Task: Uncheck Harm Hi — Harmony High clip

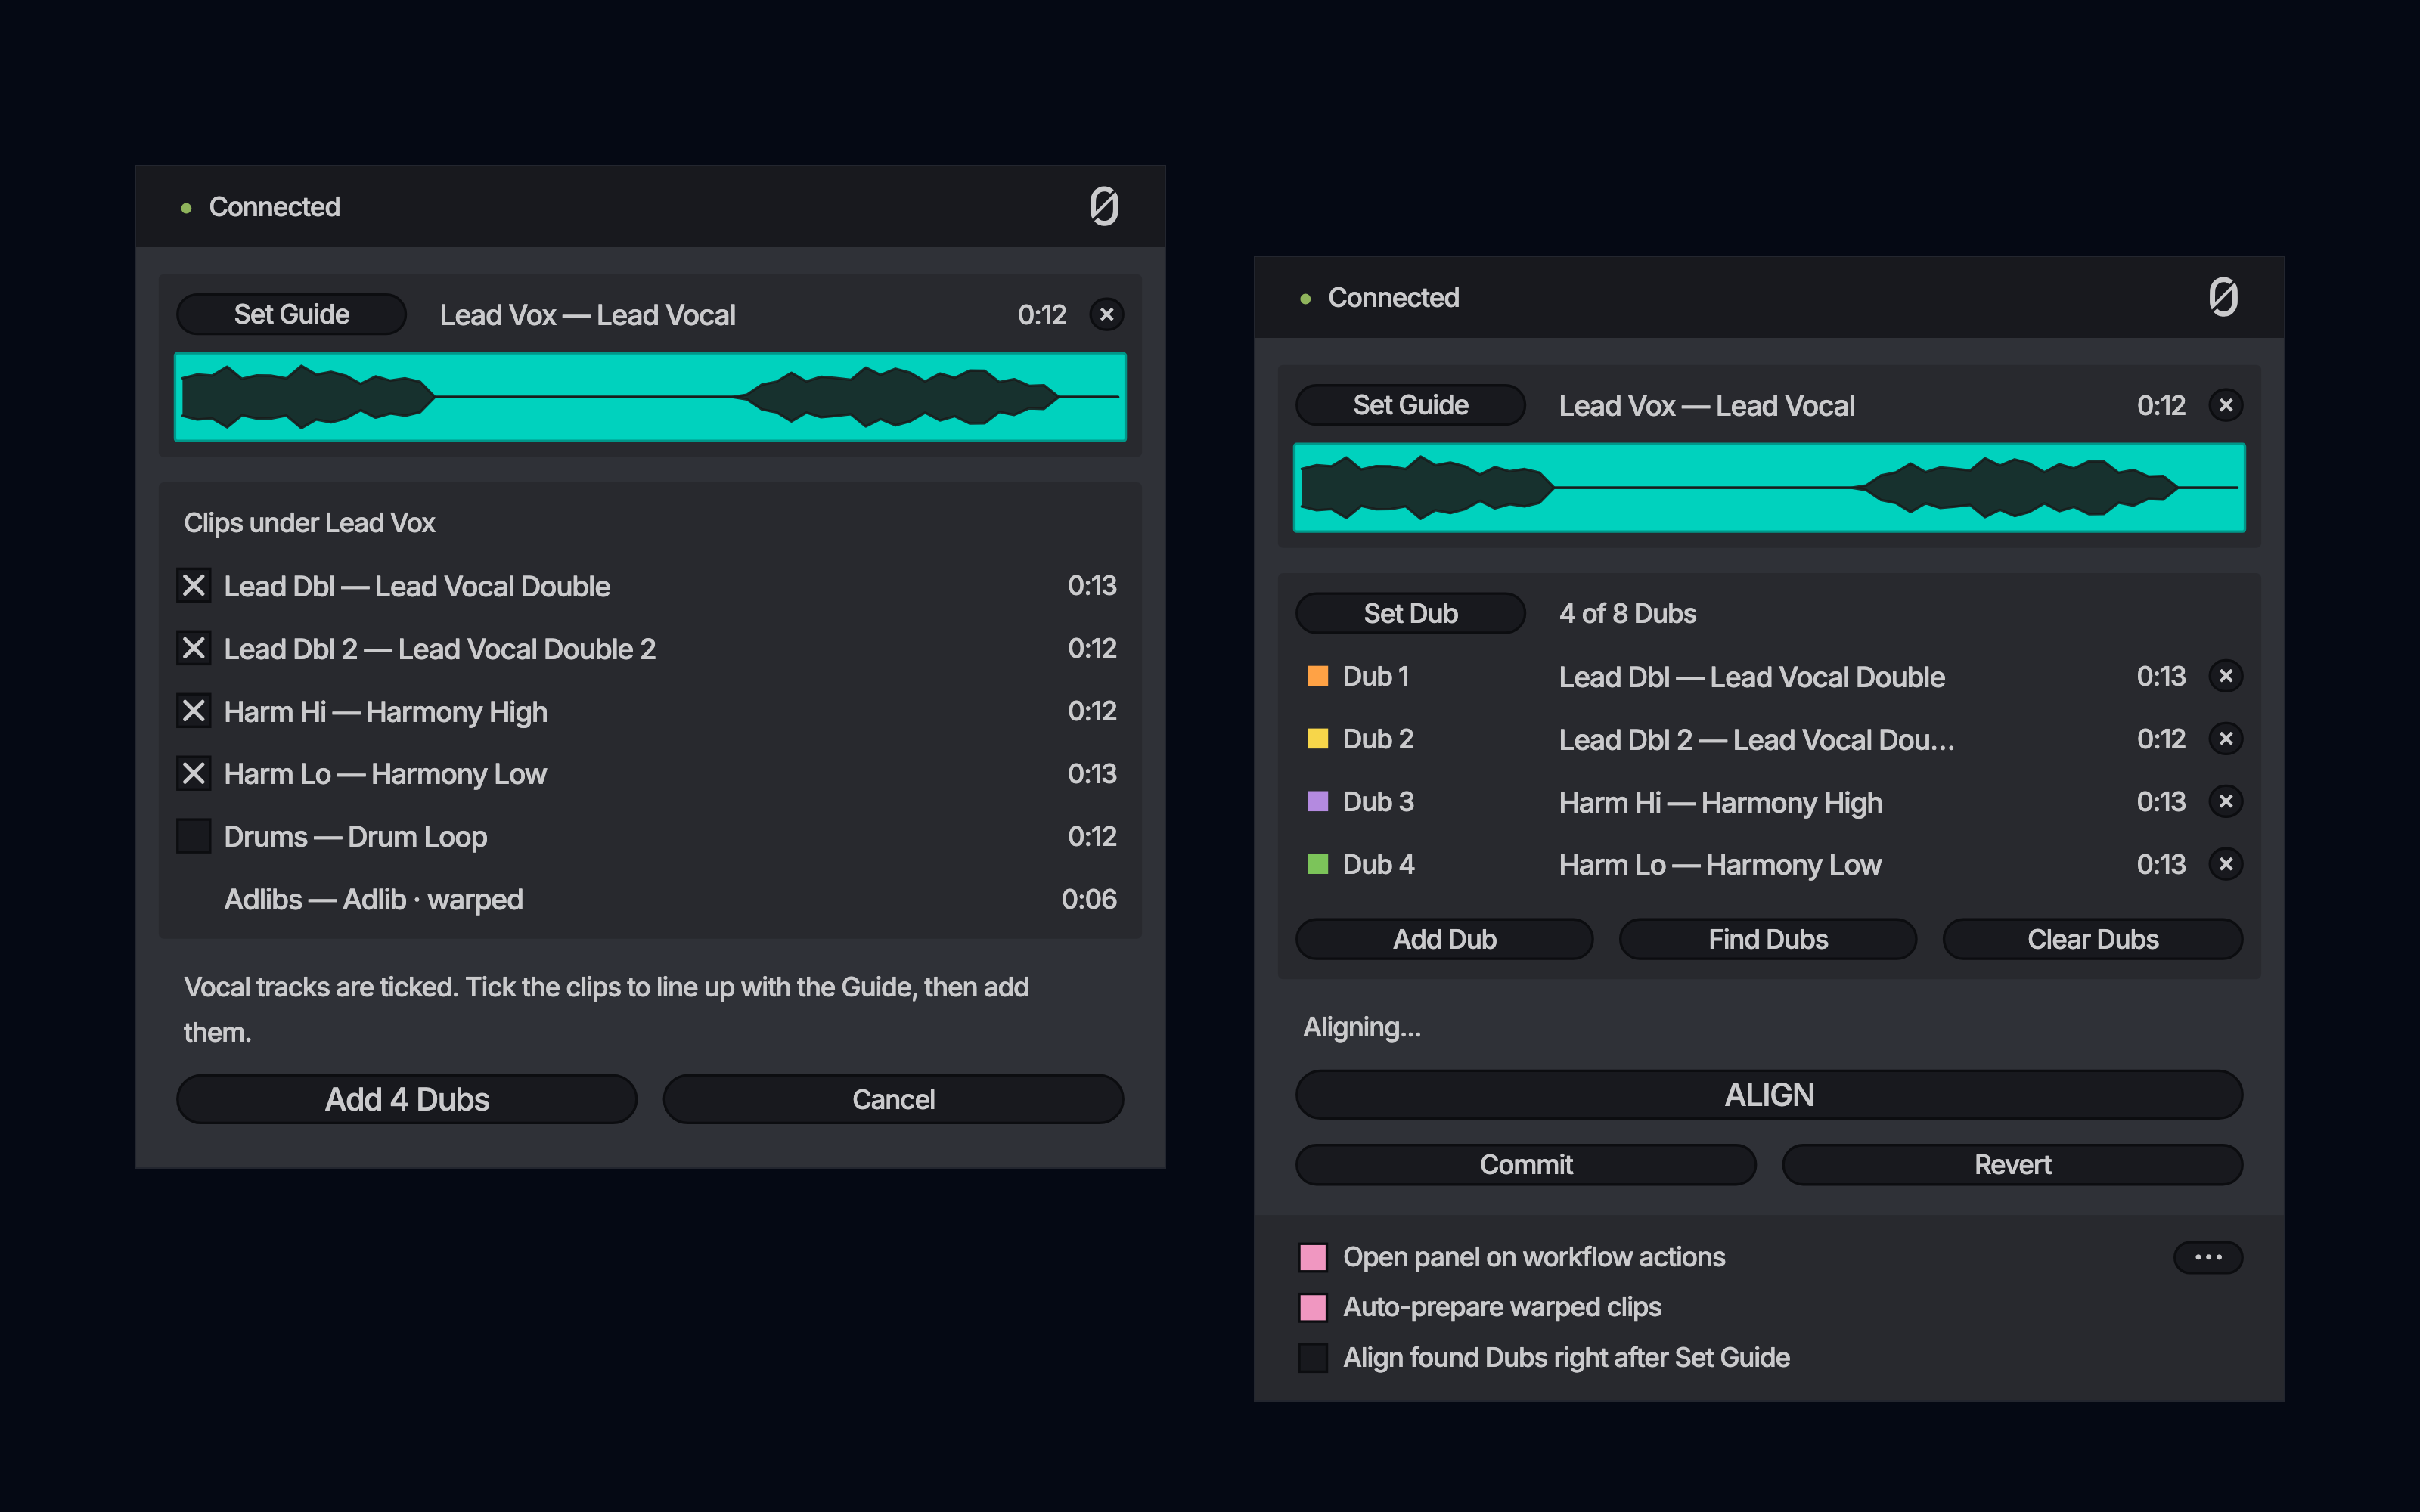Action: [x=194, y=711]
